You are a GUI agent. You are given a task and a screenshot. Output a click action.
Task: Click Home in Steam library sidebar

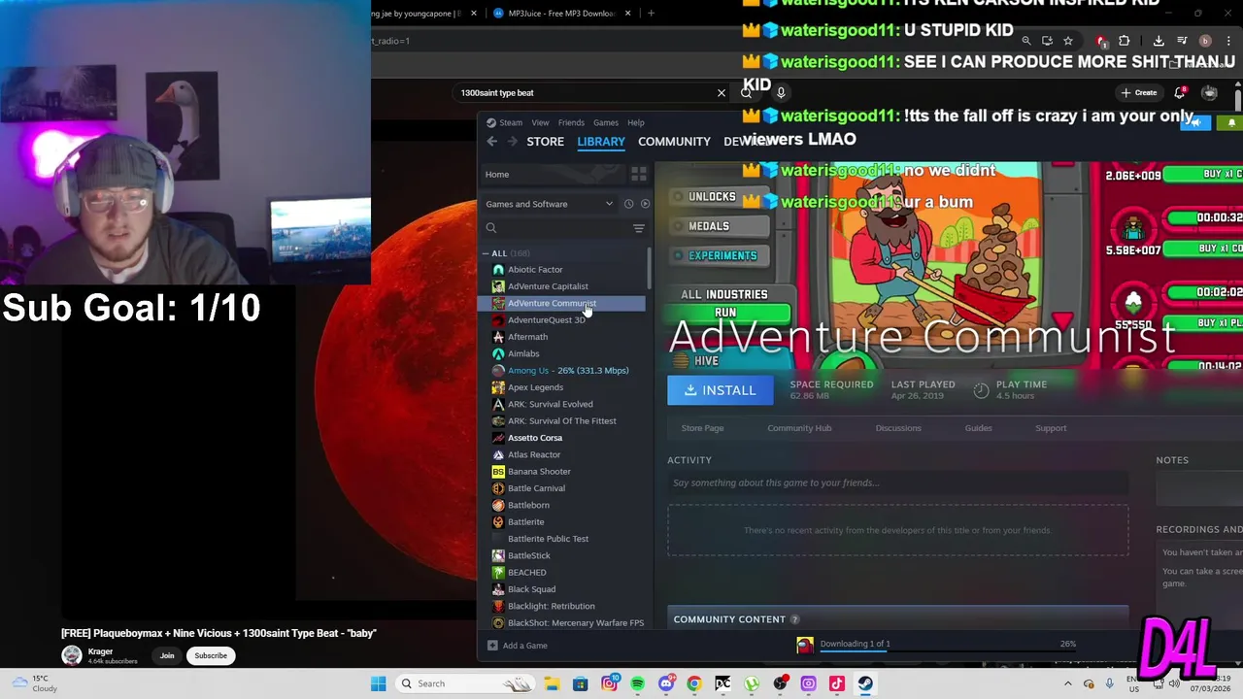click(497, 175)
